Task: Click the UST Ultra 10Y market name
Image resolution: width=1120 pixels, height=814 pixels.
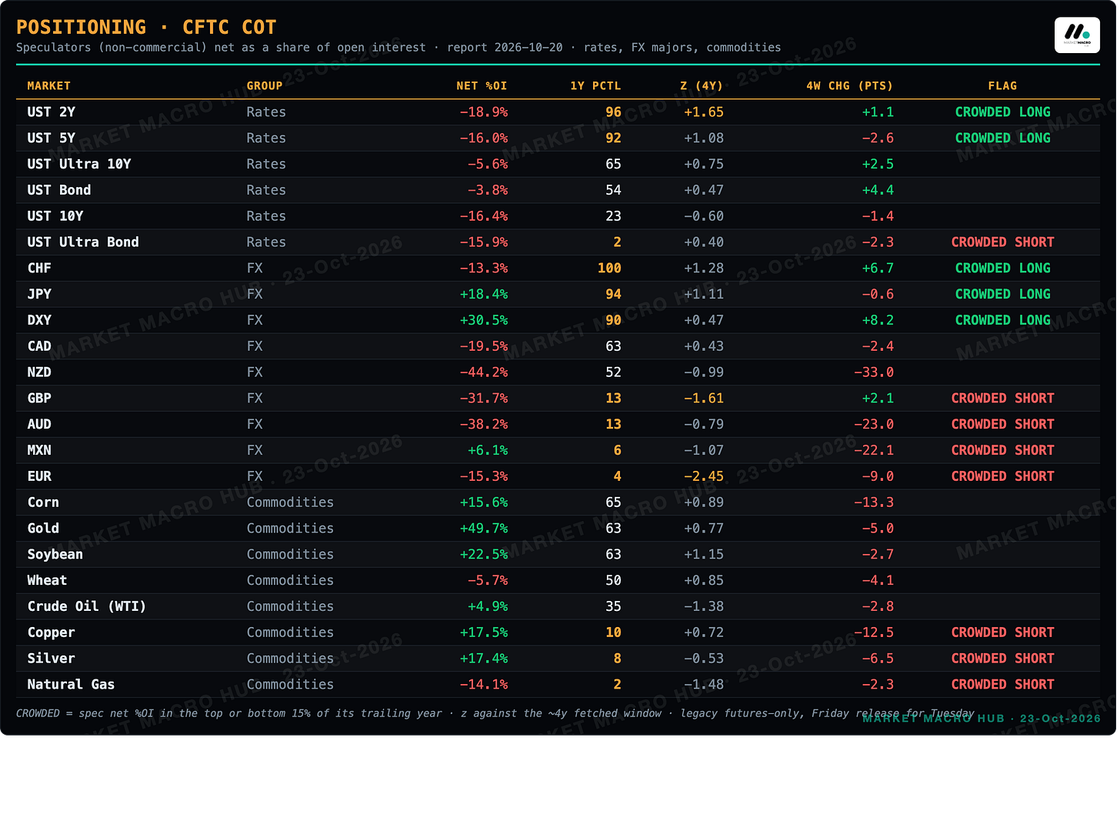Action: [x=79, y=165]
